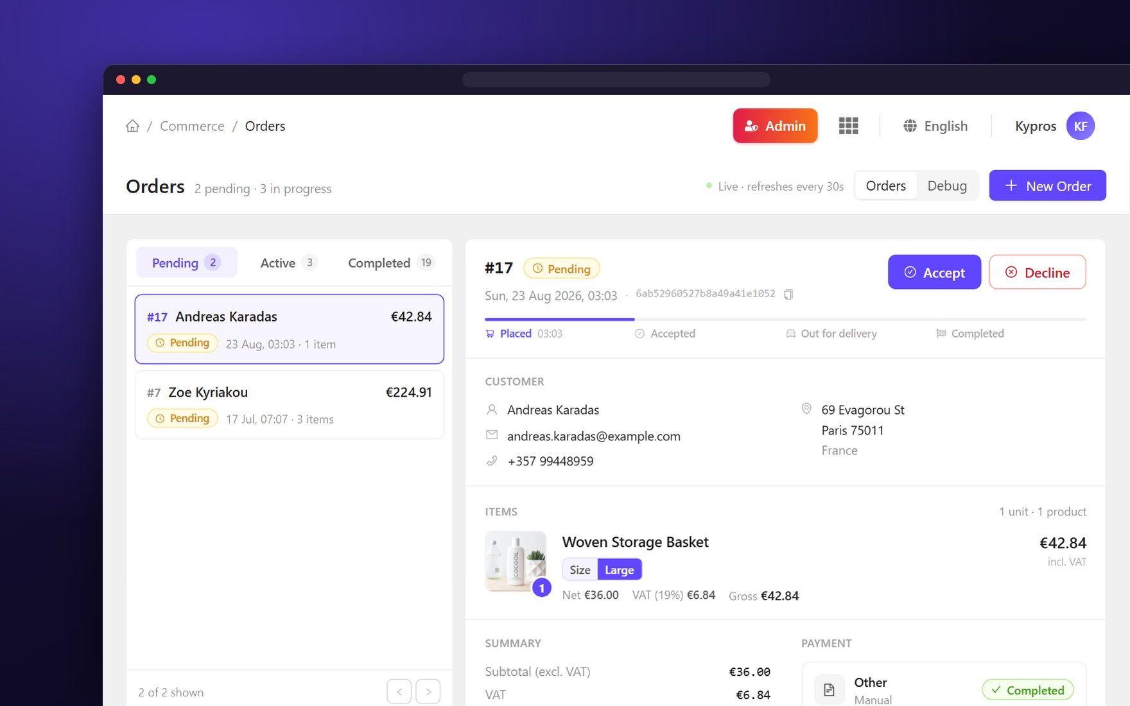
Task: Click the 2 of 2 shown label
Action: 171,692
